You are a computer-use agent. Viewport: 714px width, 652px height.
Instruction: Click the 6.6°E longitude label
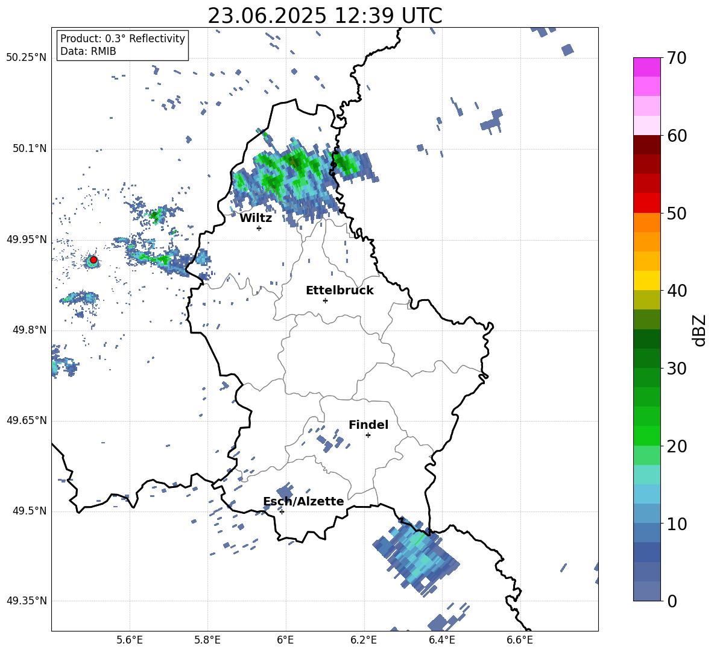[x=520, y=640]
